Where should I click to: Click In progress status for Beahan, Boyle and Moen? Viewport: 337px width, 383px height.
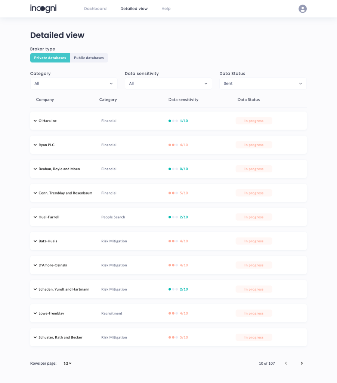click(x=254, y=169)
